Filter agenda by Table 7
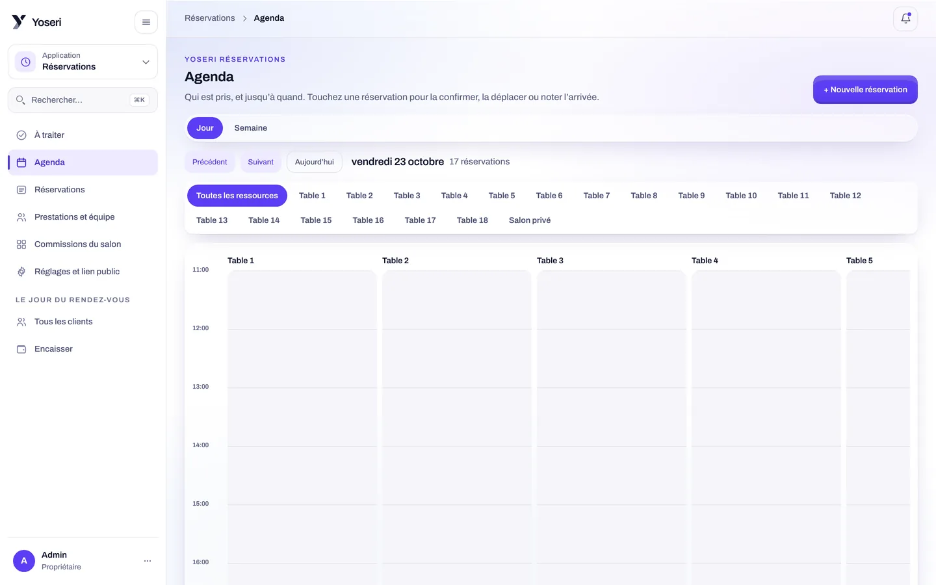The height and width of the screenshot is (585, 936). click(597, 196)
